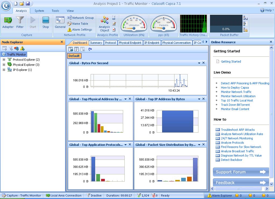The image size is (275, 199).
Task: Click the edit pencil icon in Analysis Profile
Action: tap(114, 23)
